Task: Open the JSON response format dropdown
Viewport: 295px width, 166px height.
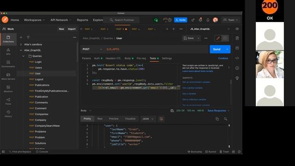Action: tap(148, 119)
